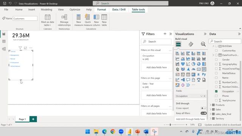Click New column button
This screenshot has width=242, height=136.
[x=96, y=20]
